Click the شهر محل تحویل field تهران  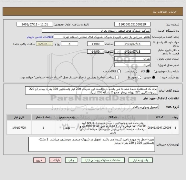coord(132,65)
